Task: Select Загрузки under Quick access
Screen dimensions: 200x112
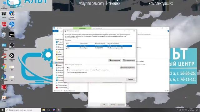Action: pos(60,44)
